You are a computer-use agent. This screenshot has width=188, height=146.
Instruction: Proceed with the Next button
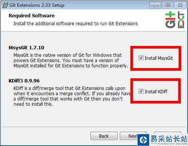pyautogui.click(x=129, y=136)
